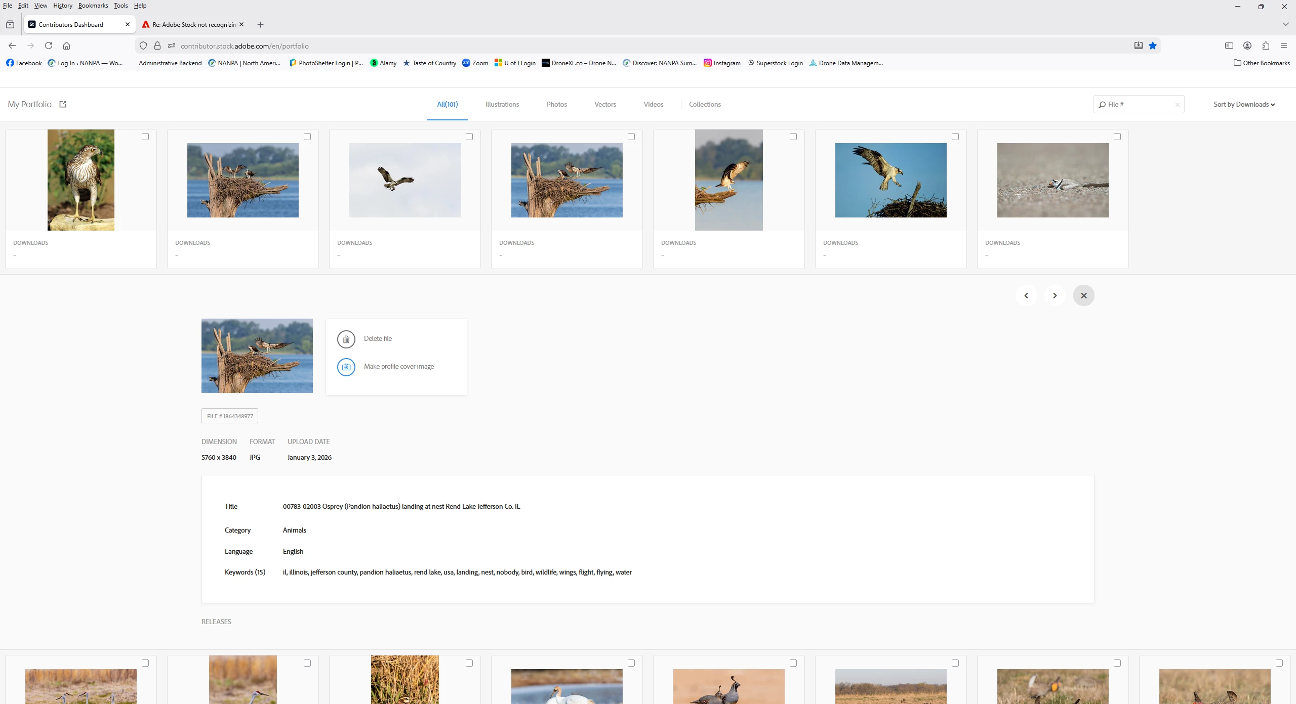The height and width of the screenshot is (704, 1296).
Task: Switch to the Collections tab
Action: pyautogui.click(x=705, y=104)
